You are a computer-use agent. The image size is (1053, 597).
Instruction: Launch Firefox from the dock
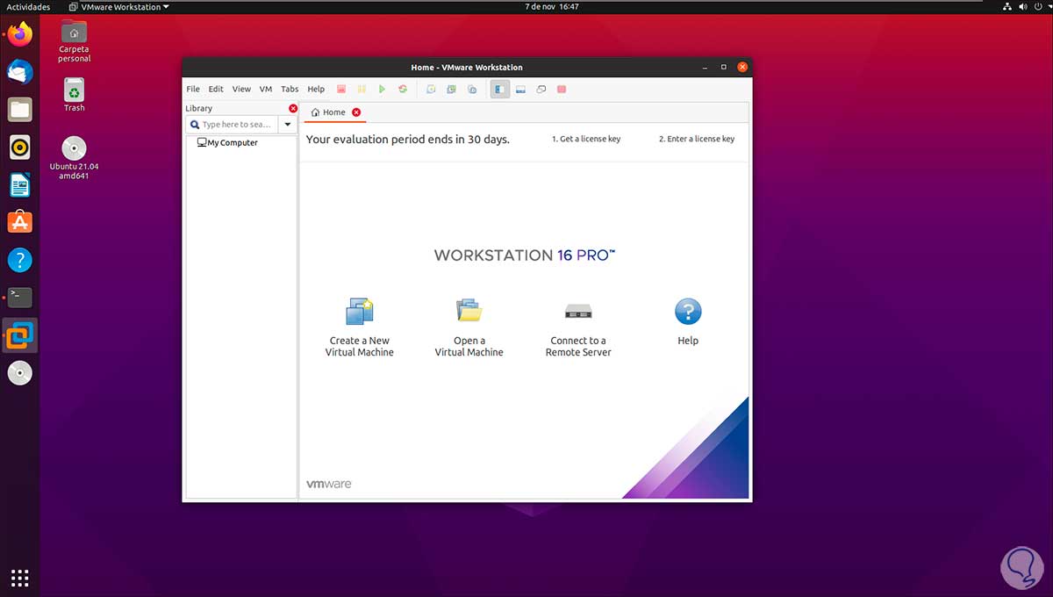(20, 35)
